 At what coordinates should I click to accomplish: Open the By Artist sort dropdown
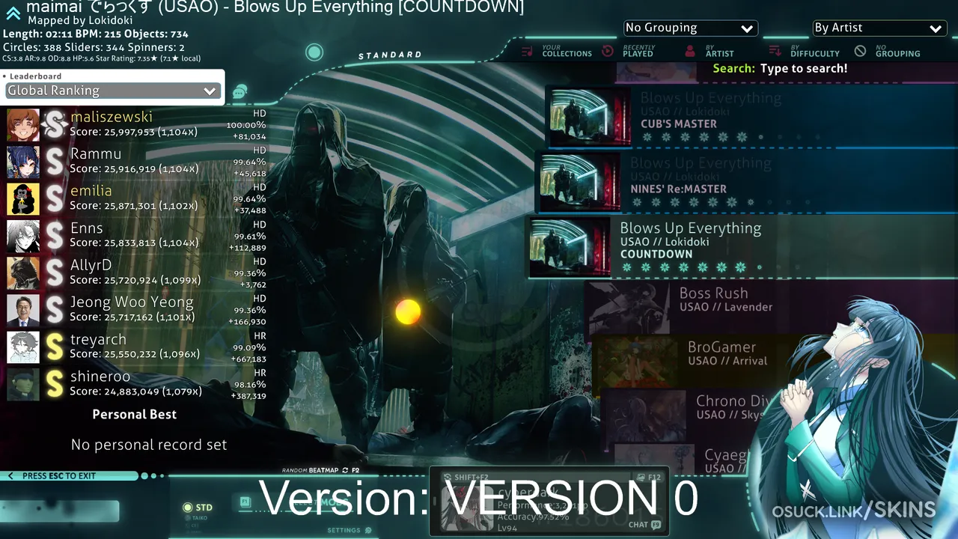pyautogui.click(x=879, y=28)
